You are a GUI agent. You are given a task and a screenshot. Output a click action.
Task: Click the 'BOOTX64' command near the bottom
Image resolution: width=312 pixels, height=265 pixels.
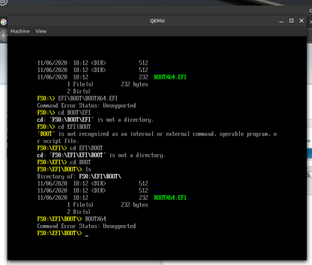click(95, 219)
